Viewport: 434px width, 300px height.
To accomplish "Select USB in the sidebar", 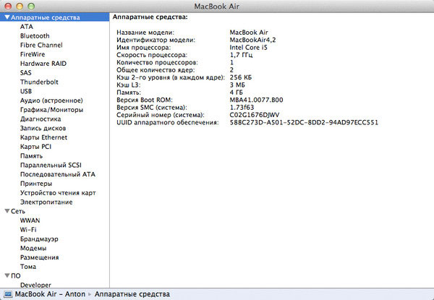I will [26, 91].
